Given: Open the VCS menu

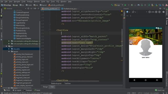Looking at the screenshot, I should [58, 2].
